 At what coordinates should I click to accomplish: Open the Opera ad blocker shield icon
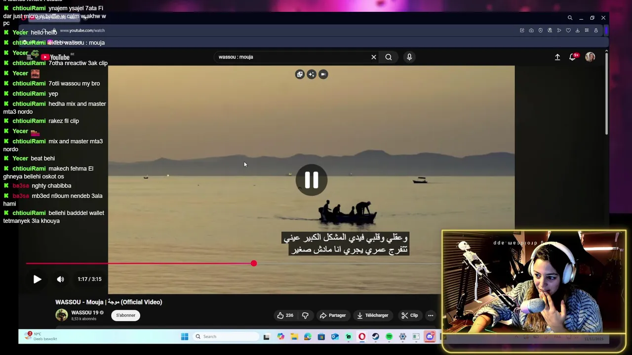(x=541, y=31)
